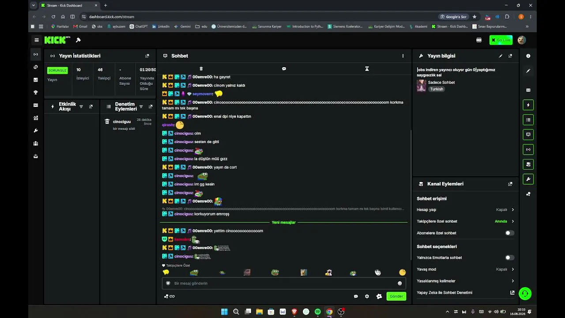Click the message input field
This screenshot has width=565, height=318.
point(284,283)
